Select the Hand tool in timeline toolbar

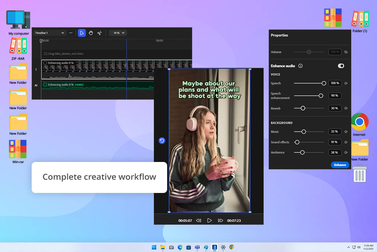91,33
